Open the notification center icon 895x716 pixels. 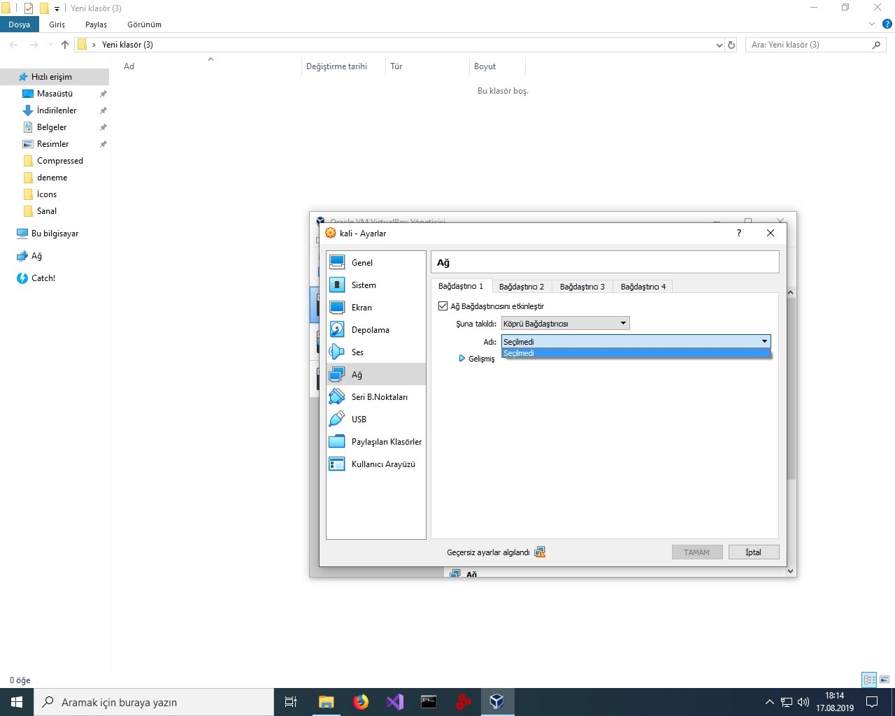872,702
